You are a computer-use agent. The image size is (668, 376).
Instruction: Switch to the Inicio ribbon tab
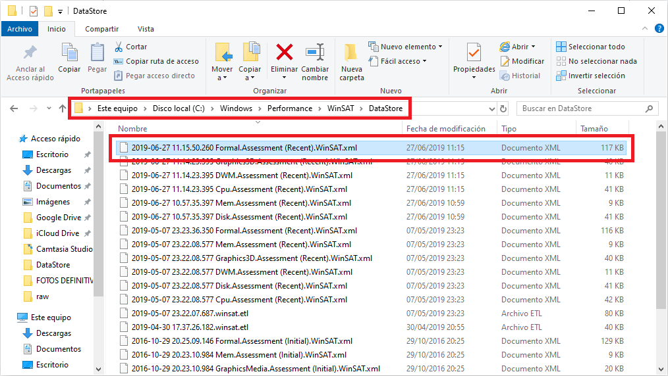click(x=57, y=29)
